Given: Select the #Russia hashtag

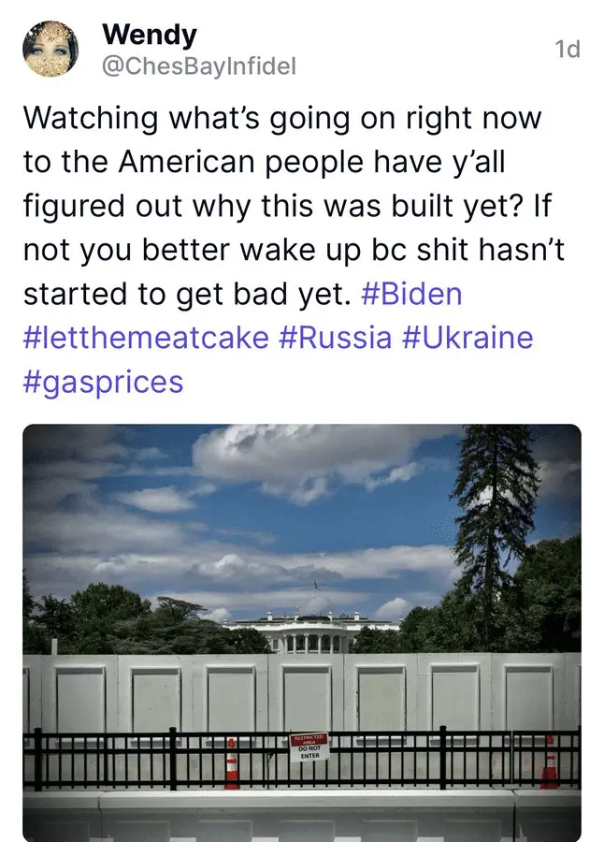Looking at the screenshot, I should click(x=335, y=338).
